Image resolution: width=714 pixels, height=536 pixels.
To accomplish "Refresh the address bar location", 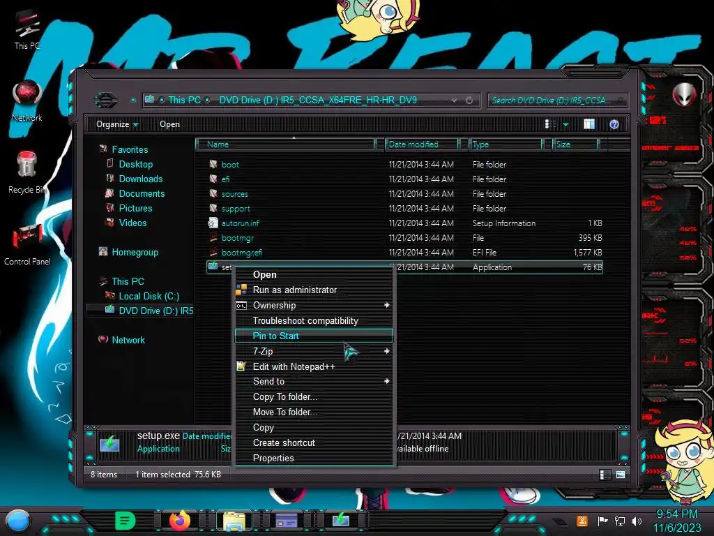I will pyautogui.click(x=469, y=100).
